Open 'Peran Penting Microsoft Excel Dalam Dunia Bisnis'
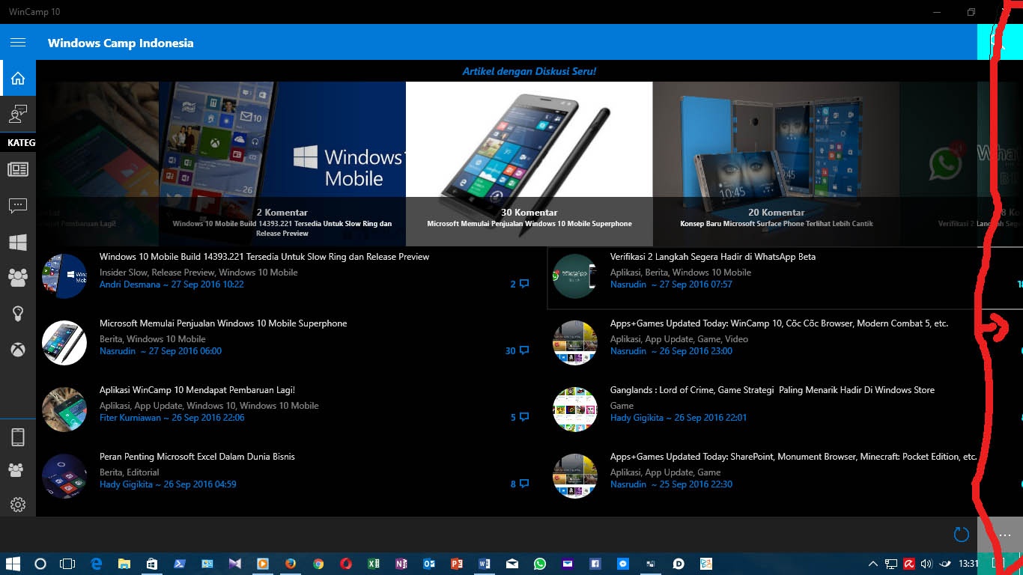 click(197, 457)
